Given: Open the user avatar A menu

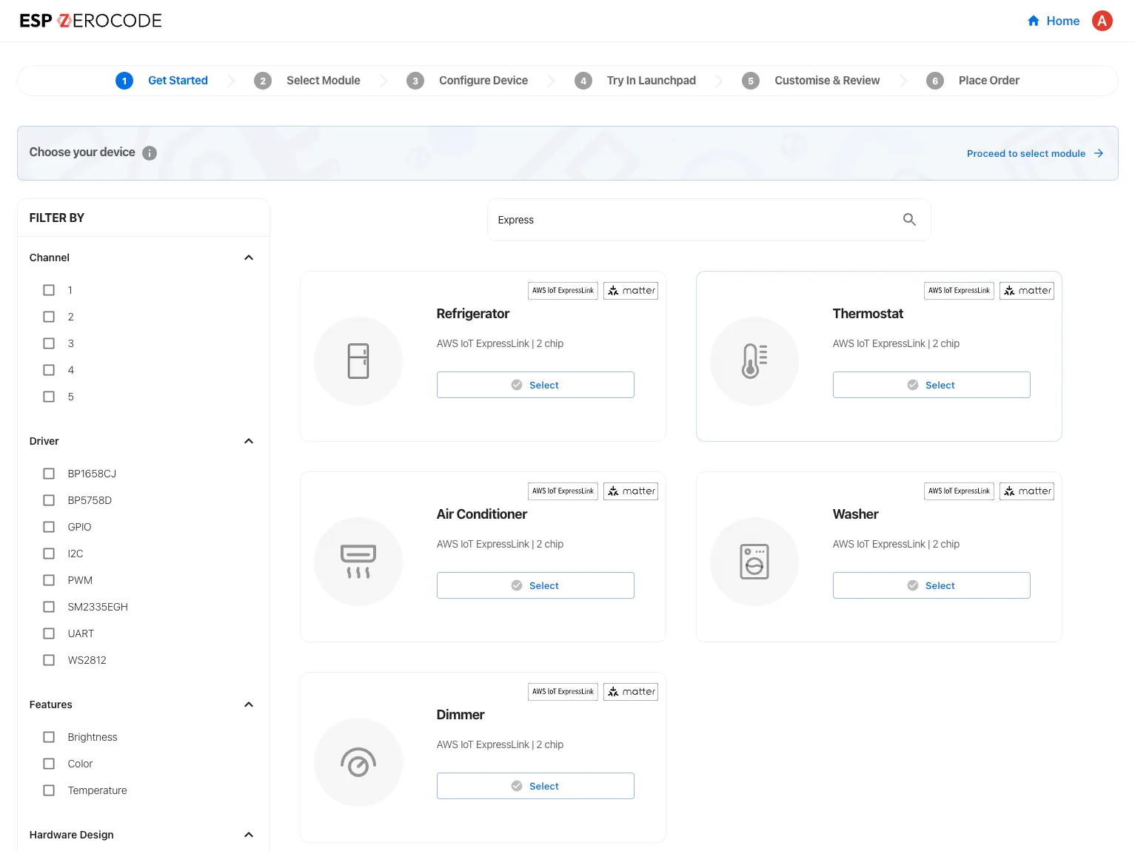Looking at the screenshot, I should 1102,21.
